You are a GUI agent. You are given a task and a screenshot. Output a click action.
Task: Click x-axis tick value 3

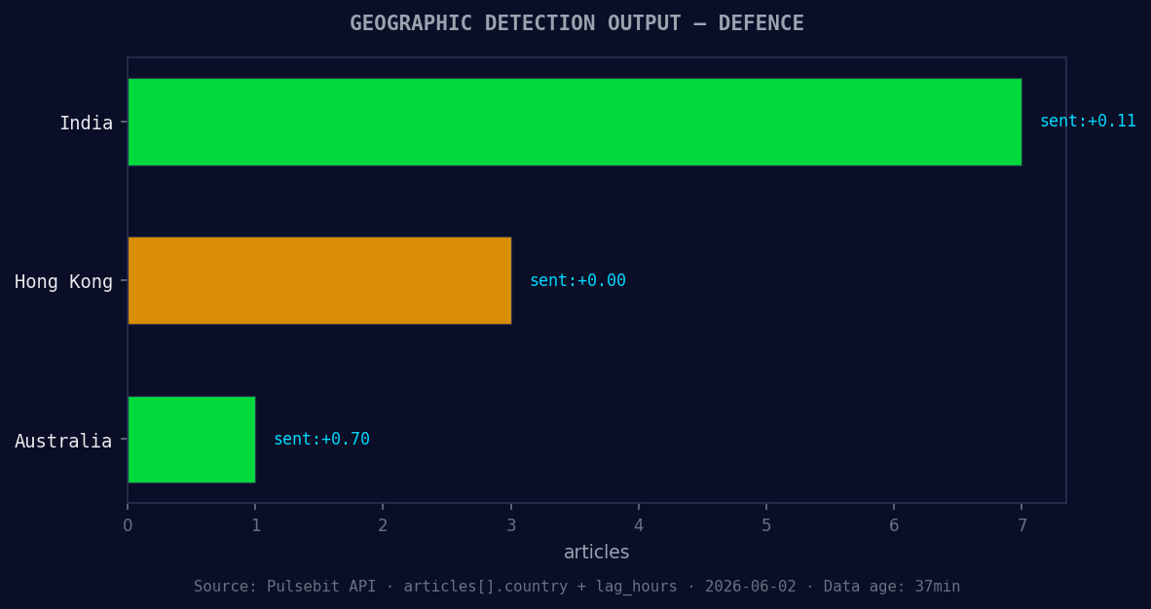511,525
